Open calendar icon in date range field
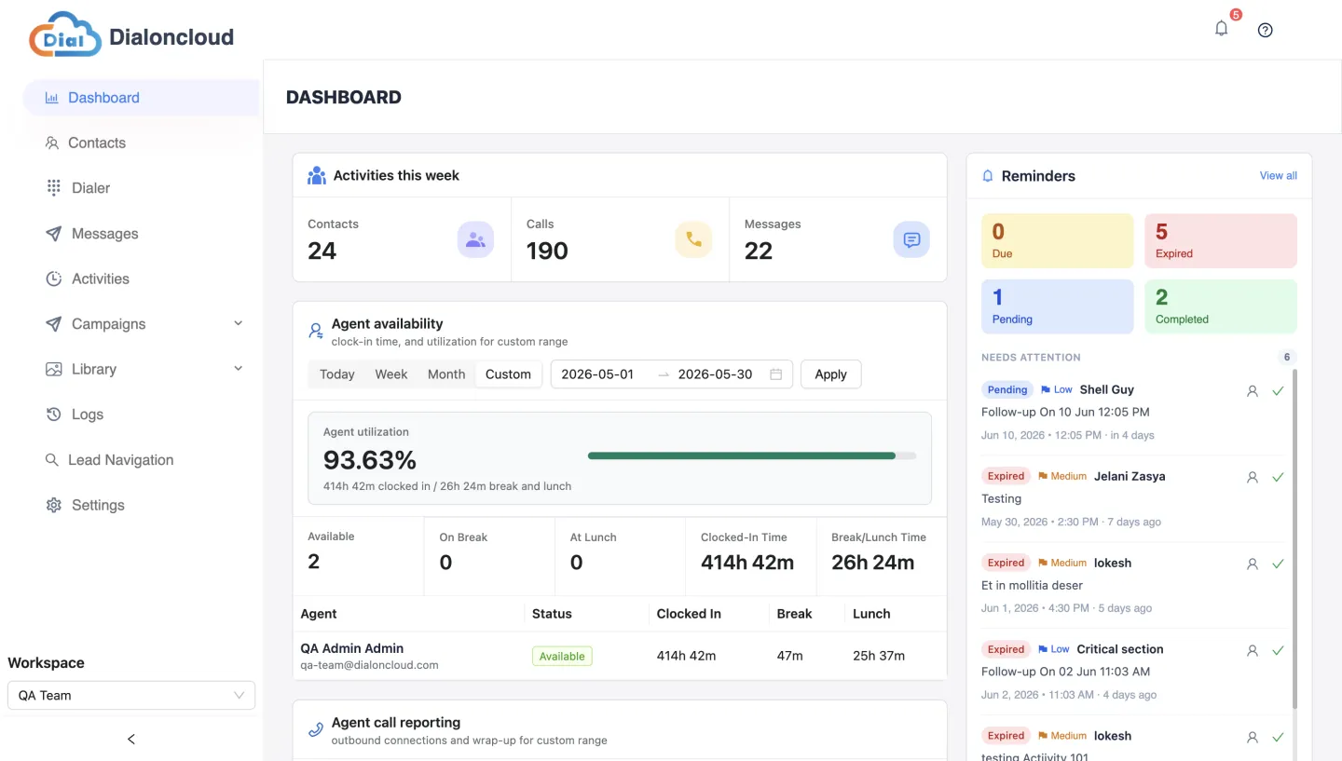Image resolution: width=1342 pixels, height=761 pixels. 775,374
